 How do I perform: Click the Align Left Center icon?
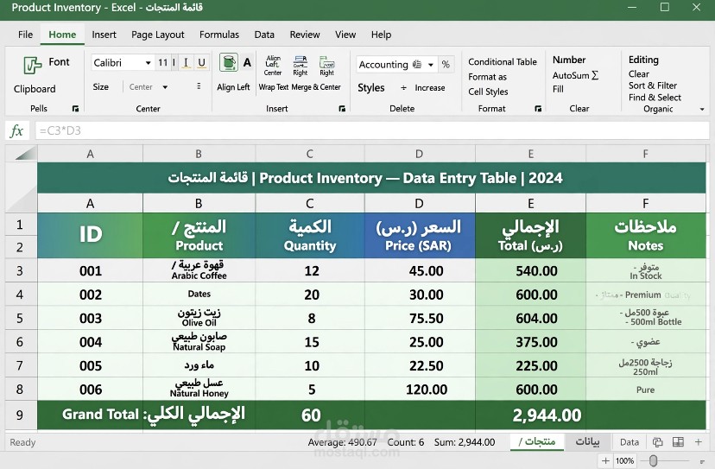[x=273, y=66]
